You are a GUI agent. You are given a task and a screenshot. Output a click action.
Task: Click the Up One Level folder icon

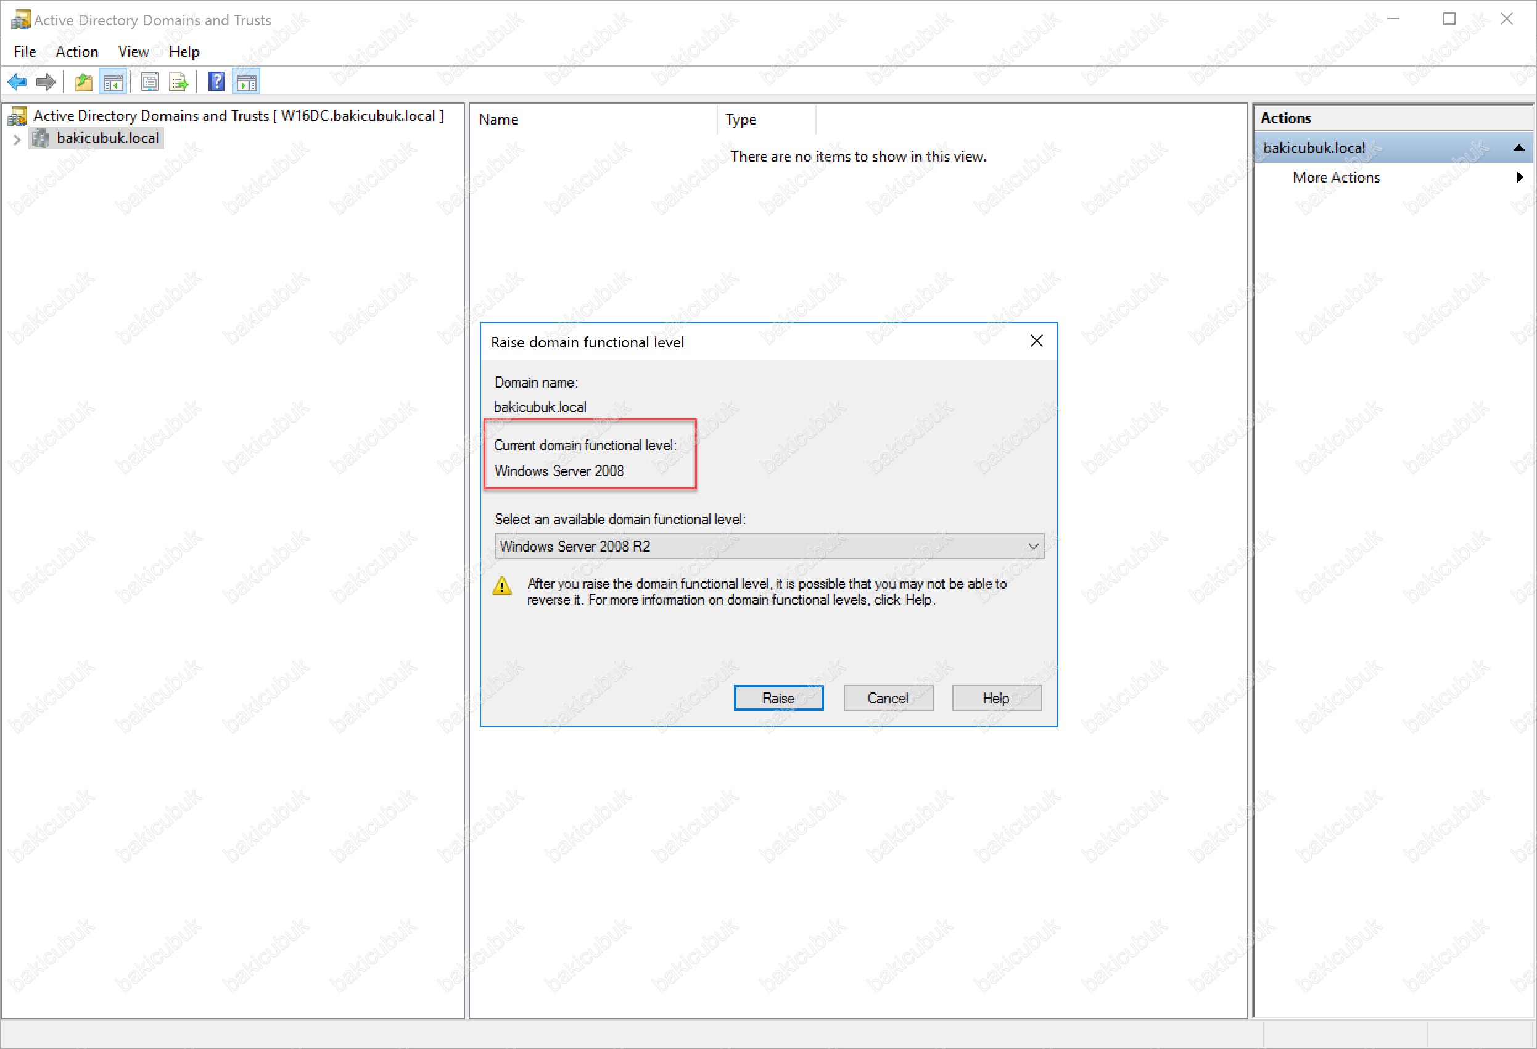[x=83, y=82]
